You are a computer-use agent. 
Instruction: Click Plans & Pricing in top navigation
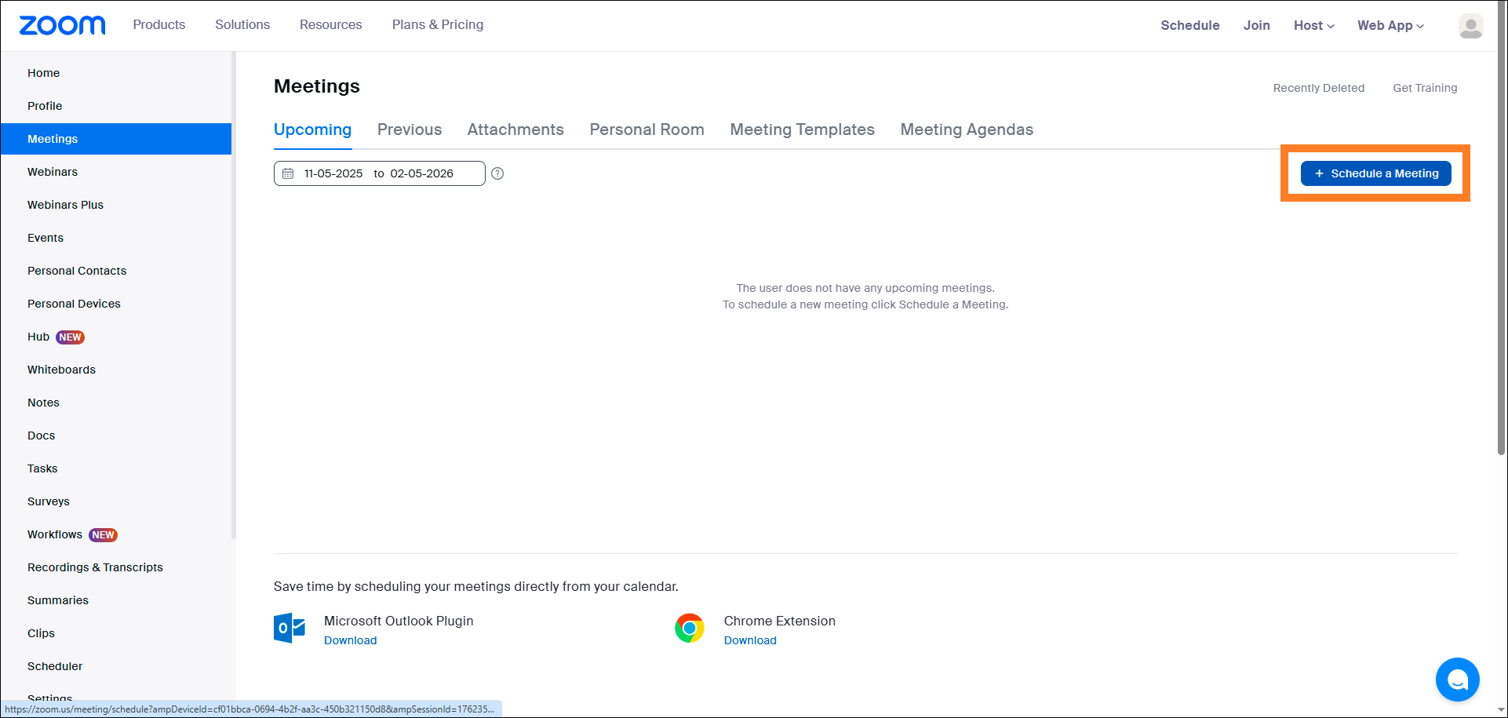(x=437, y=24)
